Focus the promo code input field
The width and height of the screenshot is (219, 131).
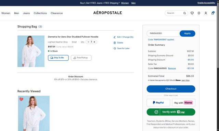coord(163,34)
